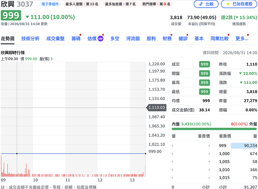
Task: Click the 最多人瀏覽 ranking tag
Action: tap(82, 4)
